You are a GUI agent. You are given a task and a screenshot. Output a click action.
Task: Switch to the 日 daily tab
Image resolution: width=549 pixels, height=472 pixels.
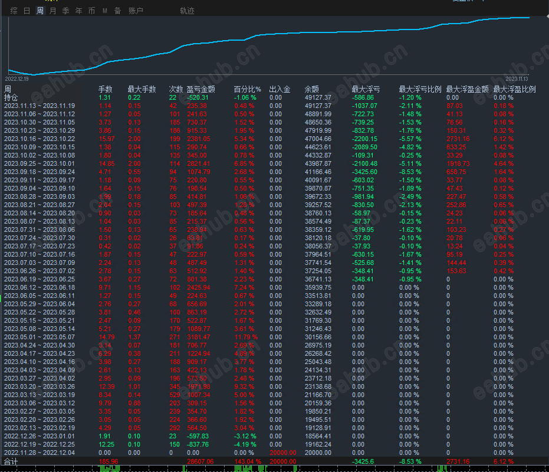[x=27, y=11]
